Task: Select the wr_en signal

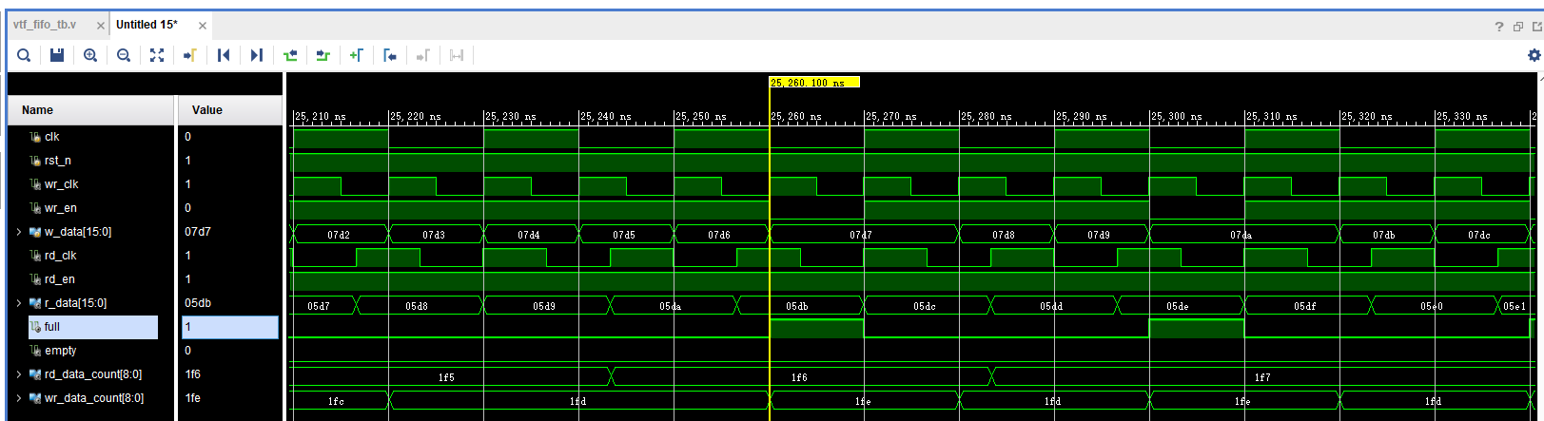Action: tap(60, 208)
